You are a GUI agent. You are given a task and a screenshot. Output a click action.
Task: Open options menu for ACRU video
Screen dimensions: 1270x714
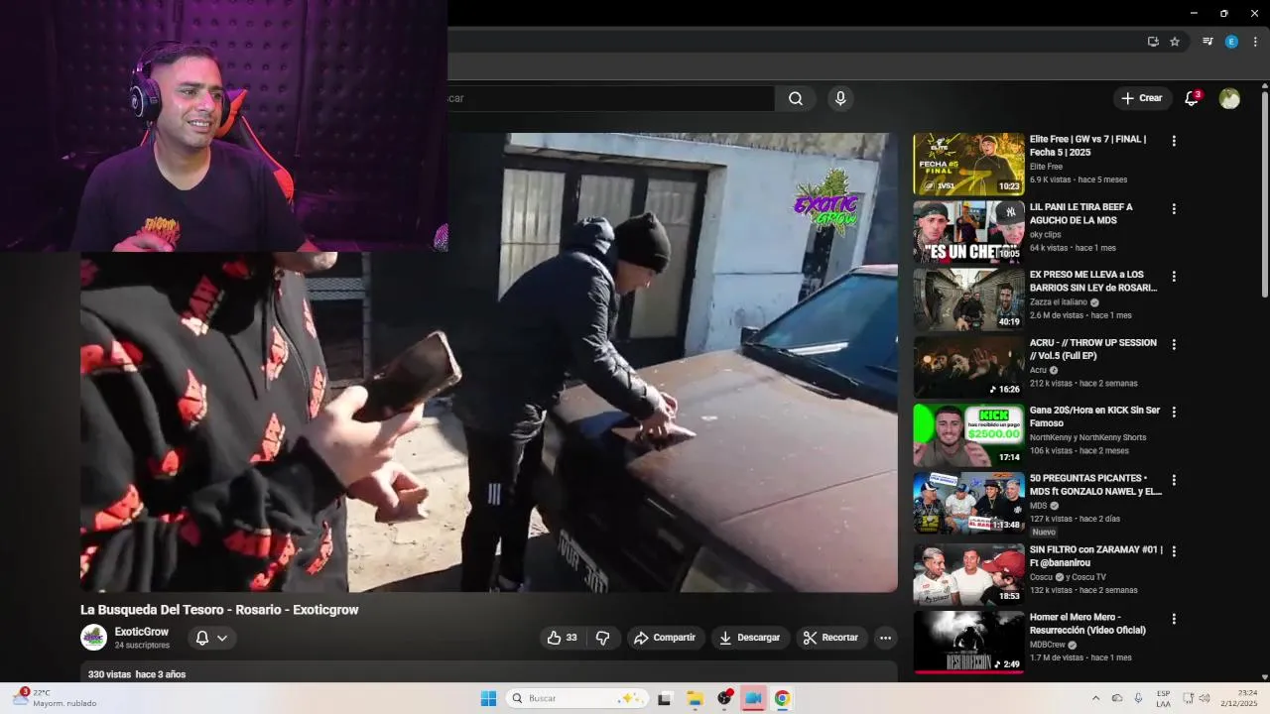(x=1174, y=344)
